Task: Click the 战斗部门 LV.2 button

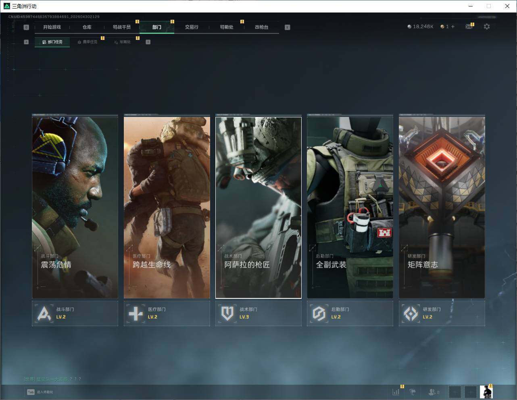Action: (x=75, y=313)
